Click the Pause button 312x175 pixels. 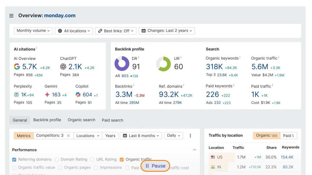tap(155, 166)
